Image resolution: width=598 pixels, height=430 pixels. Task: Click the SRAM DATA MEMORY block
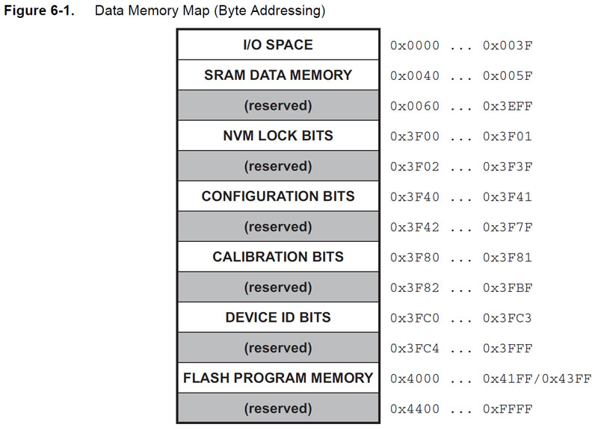(x=278, y=75)
